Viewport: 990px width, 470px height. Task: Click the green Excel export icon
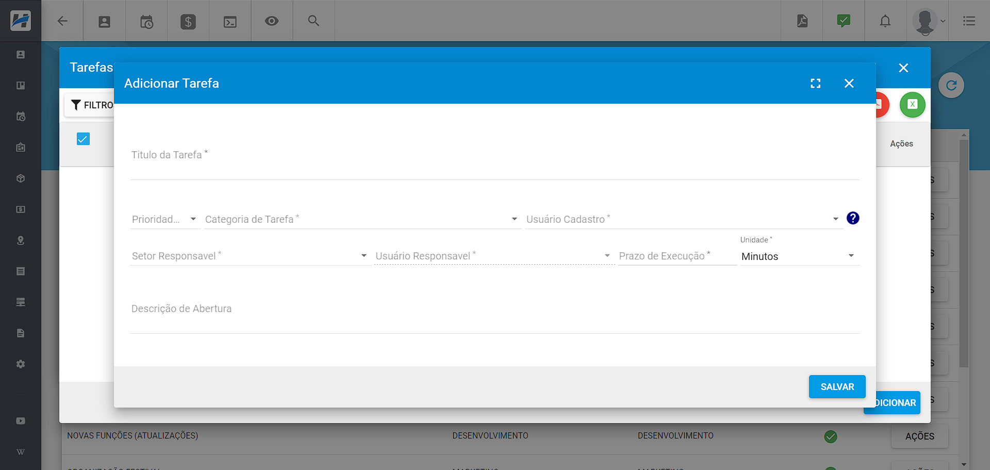[x=912, y=105]
